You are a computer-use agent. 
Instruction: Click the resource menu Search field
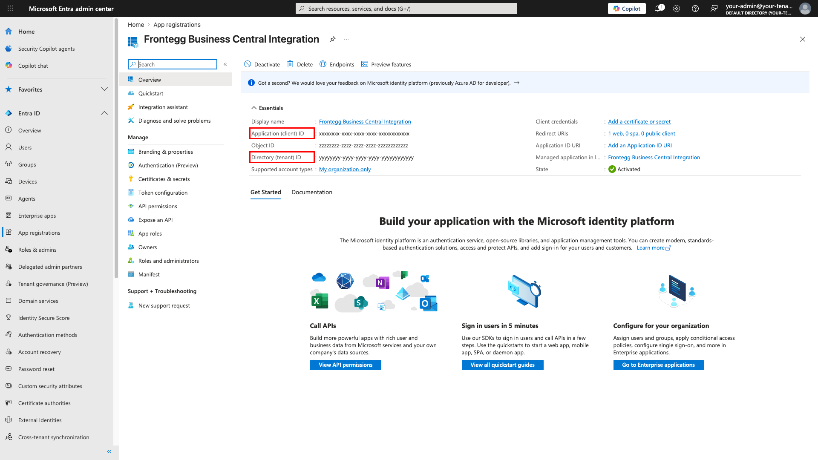173,64
